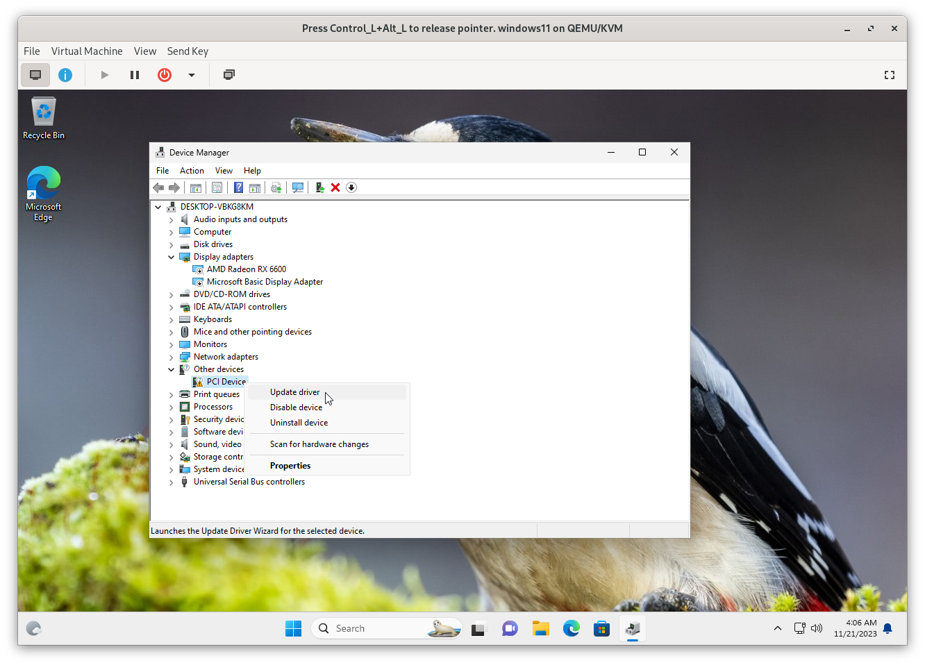
Task: Click the notification bell in the taskbar
Action: point(887,629)
